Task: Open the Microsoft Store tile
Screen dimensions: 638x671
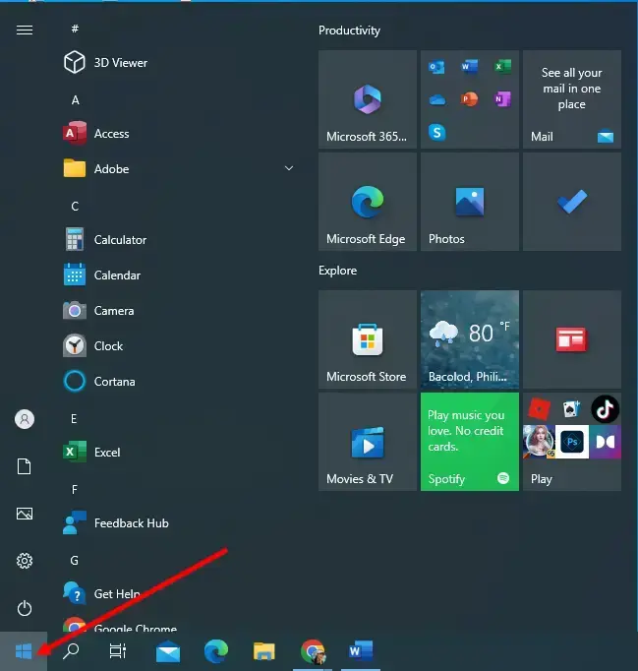Action: pos(368,339)
